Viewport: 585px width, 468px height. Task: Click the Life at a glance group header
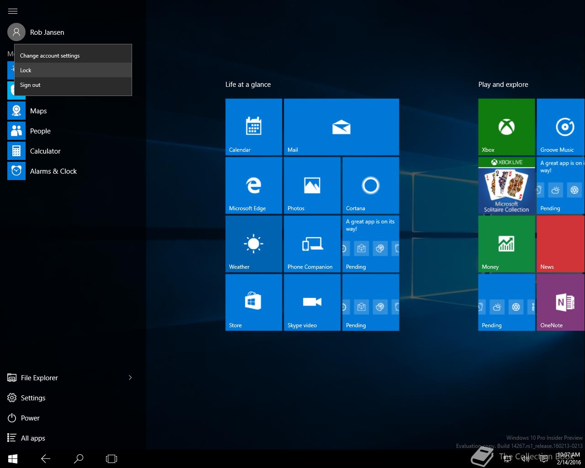(x=248, y=85)
